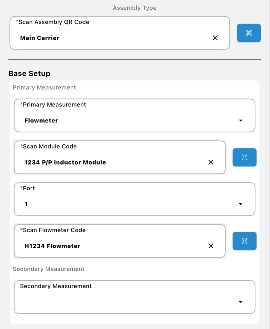
Task: Tap the scan button beside Scan Flowmeter Code
Action: click(x=244, y=241)
